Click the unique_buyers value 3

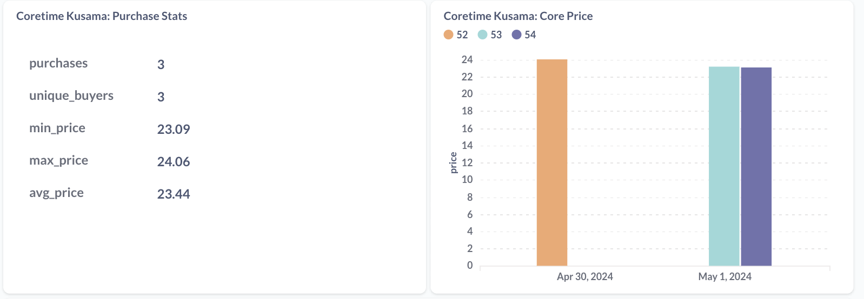[x=161, y=97]
